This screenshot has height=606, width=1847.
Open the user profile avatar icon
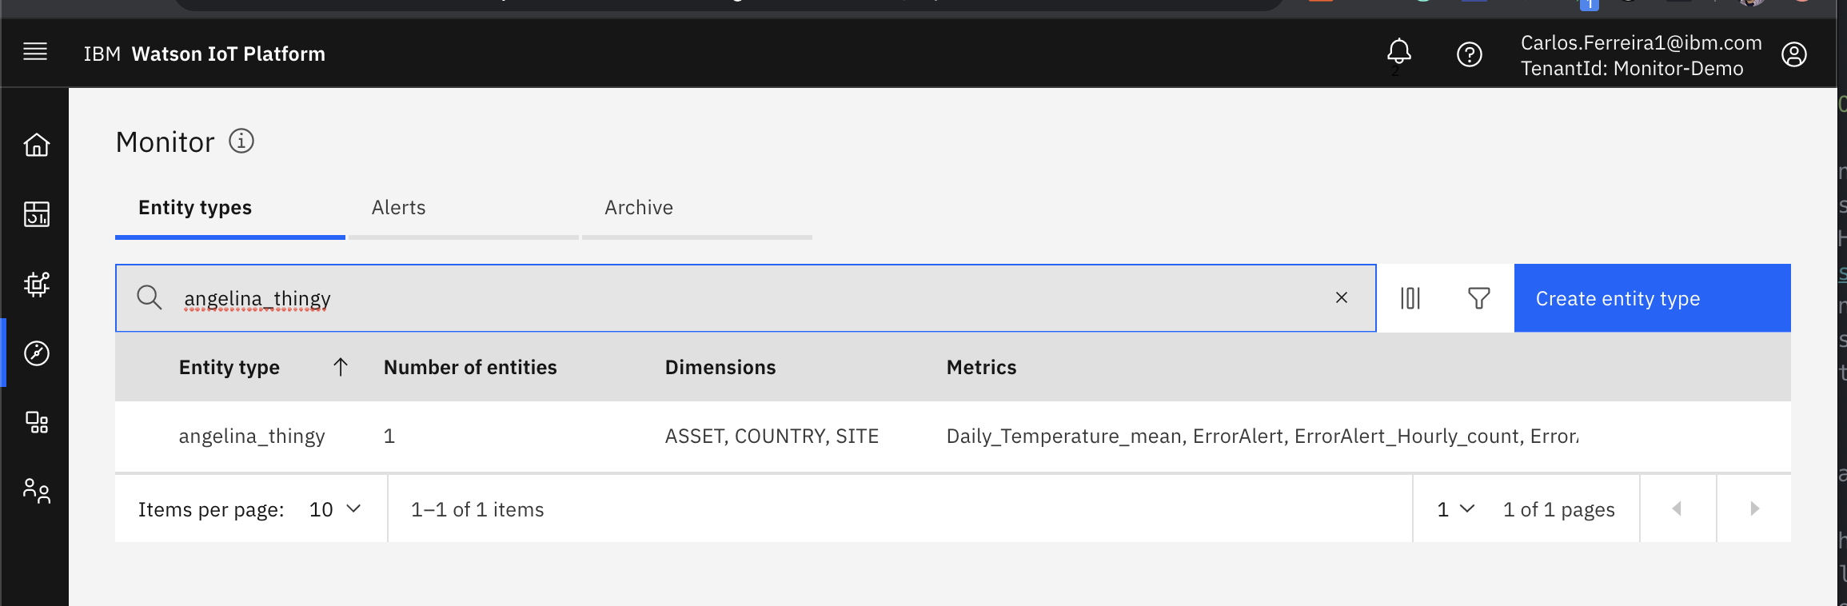coord(1793,54)
